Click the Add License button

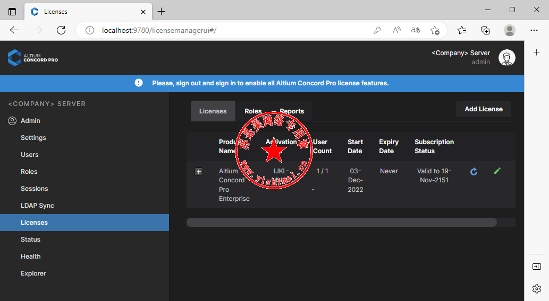484,109
